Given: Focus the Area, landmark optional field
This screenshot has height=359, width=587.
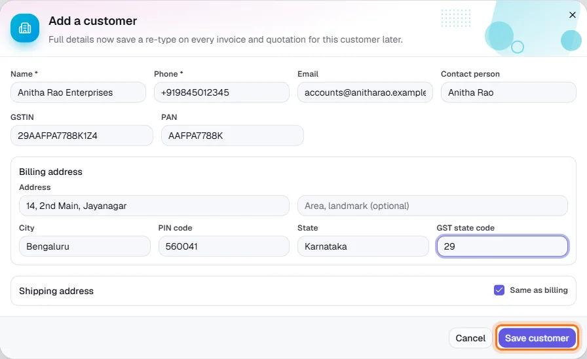Looking at the screenshot, I should pyautogui.click(x=432, y=206).
